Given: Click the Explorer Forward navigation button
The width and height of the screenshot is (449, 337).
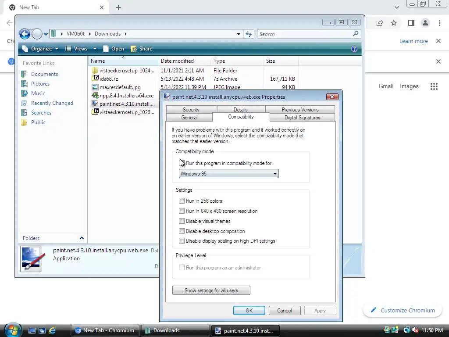Looking at the screenshot, I should [x=37, y=34].
